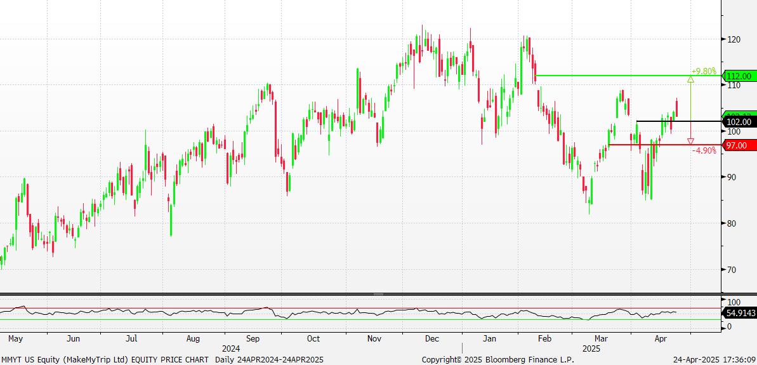The height and width of the screenshot is (365, 757).
Task: Click the Sep month axis label
Action: coord(253,339)
